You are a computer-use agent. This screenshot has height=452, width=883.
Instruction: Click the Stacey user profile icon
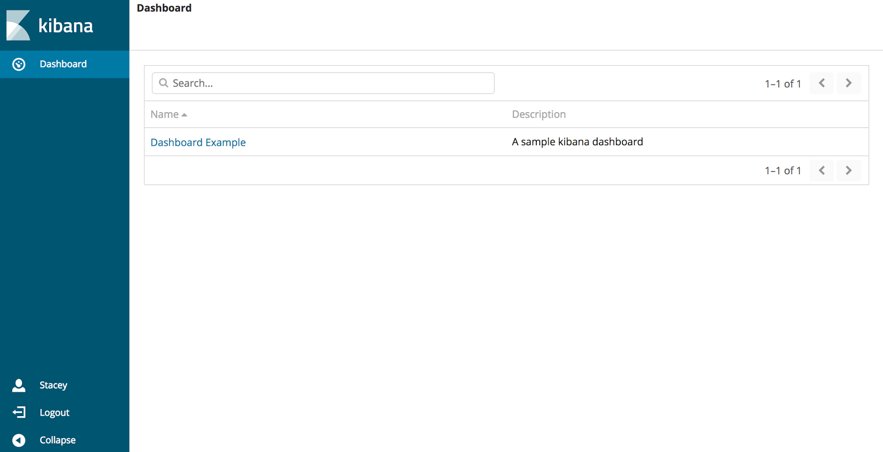pos(19,385)
